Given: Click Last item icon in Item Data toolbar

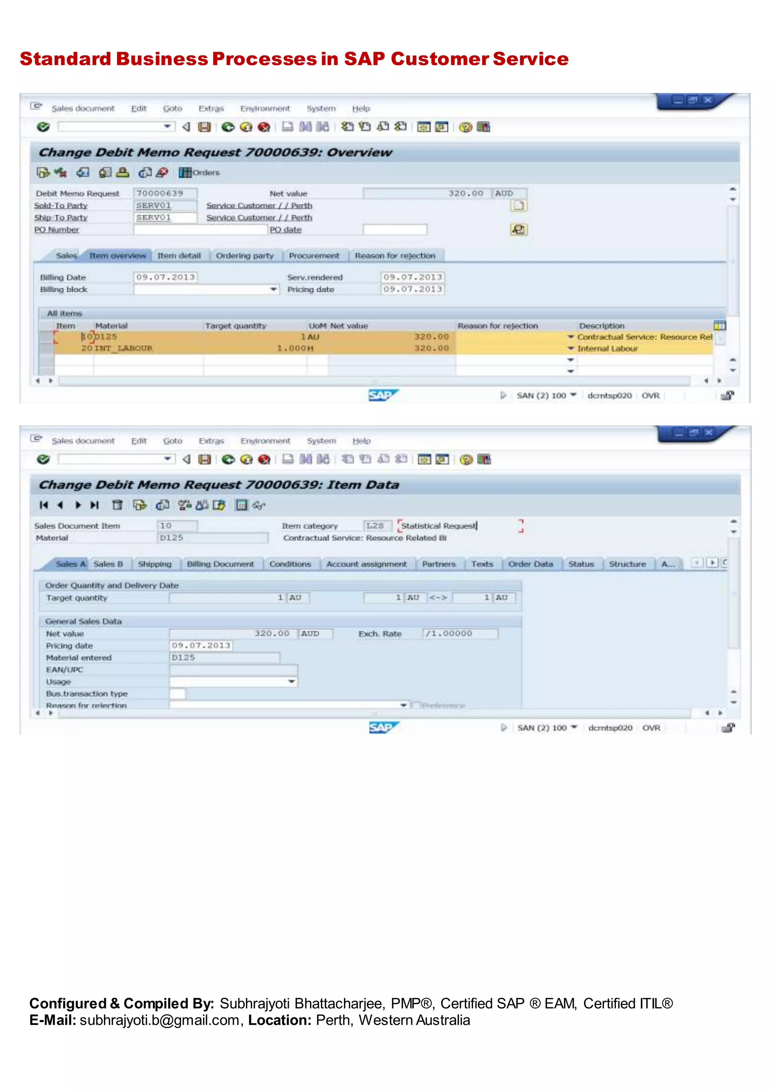Looking at the screenshot, I should [x=95, y=505].
